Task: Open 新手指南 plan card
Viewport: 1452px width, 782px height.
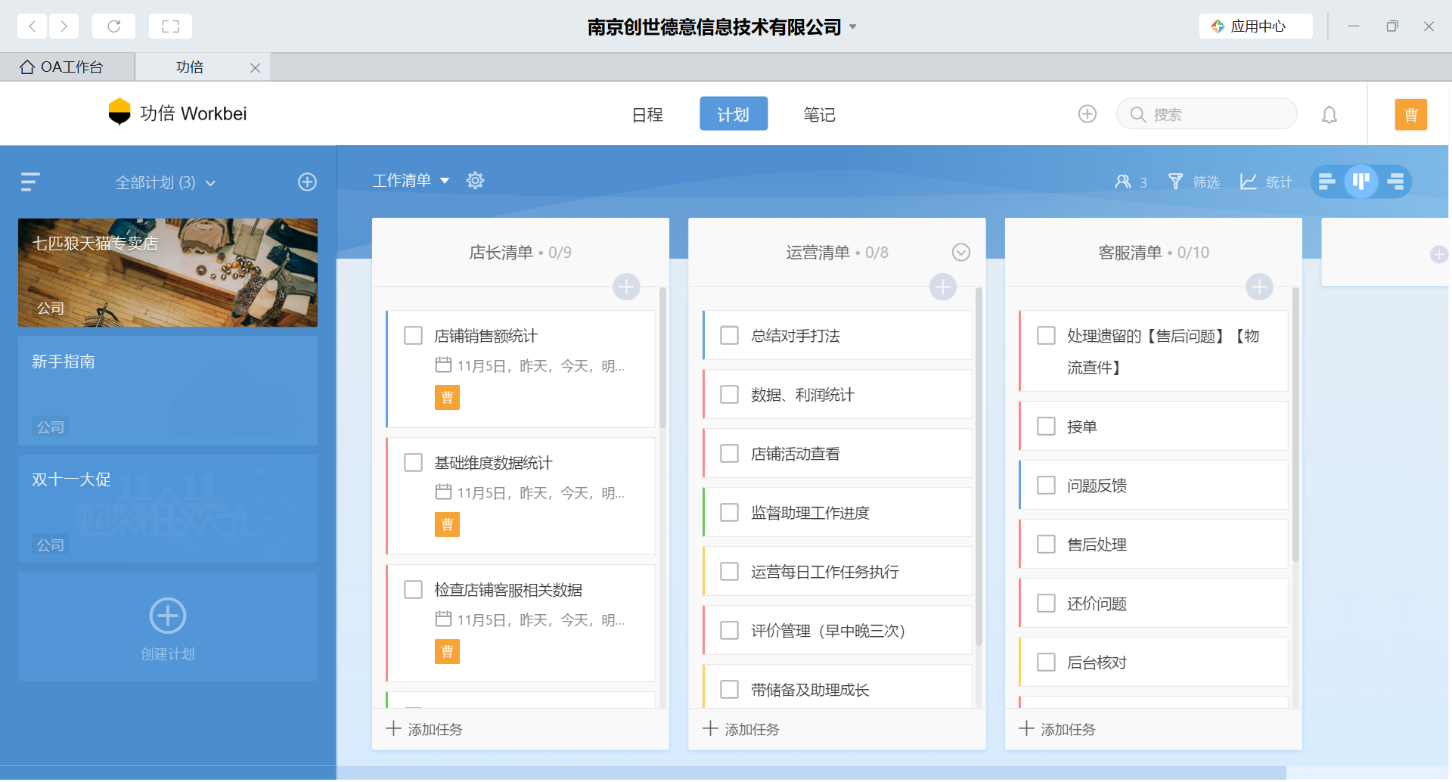Action: [x=168, y=391]
